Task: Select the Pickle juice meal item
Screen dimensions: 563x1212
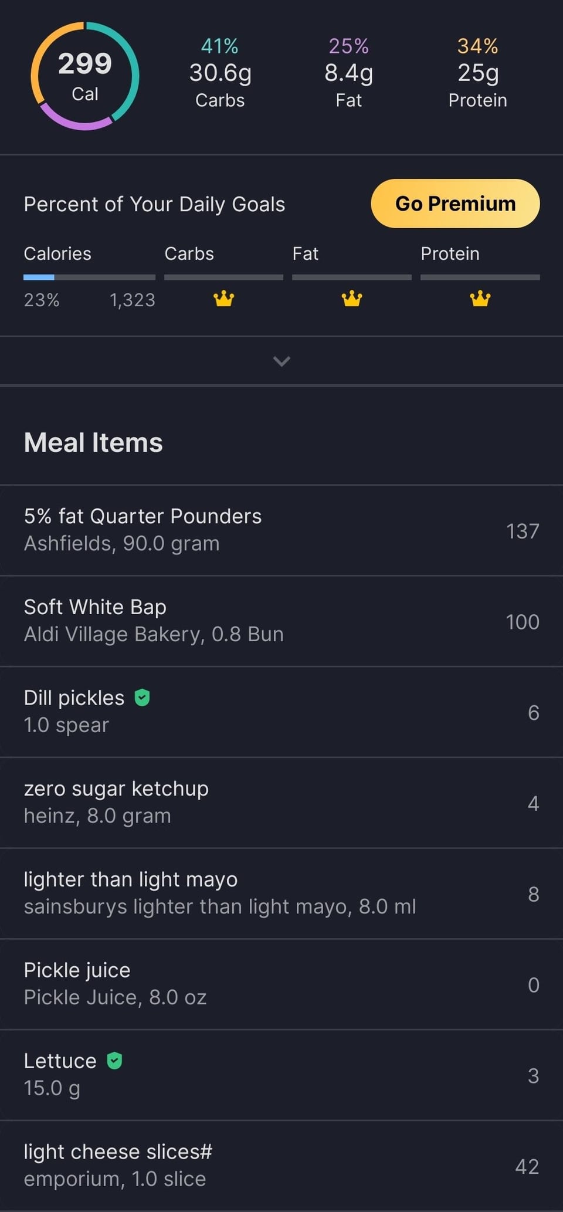Action: (x=281, y=984)
